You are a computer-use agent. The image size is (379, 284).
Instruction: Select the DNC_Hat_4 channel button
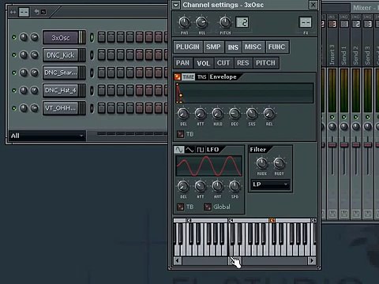pyautogui.click(x=61, y=91)
